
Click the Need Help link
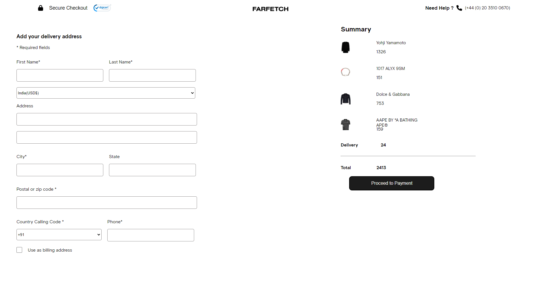[439, 8]
